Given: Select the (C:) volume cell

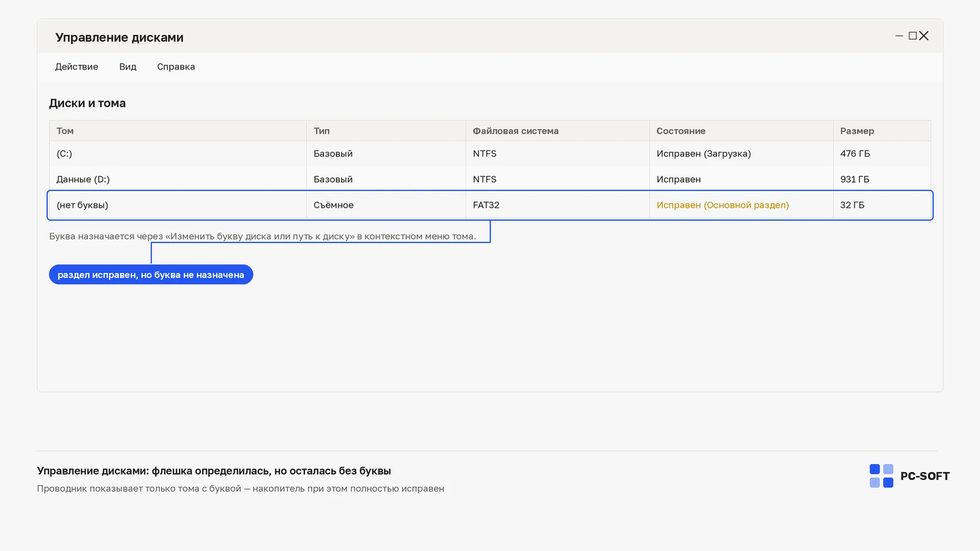Looking at the screenshot, I should click(178, 154).
